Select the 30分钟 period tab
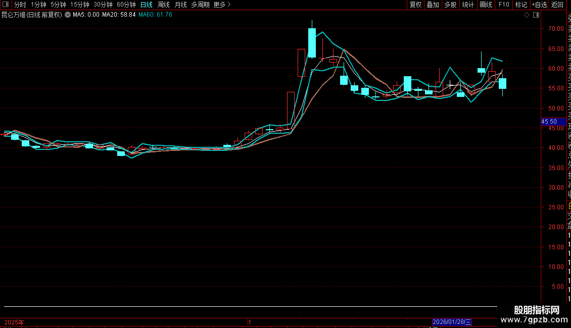This screenshot has height=328, width=571. [103, 5]
